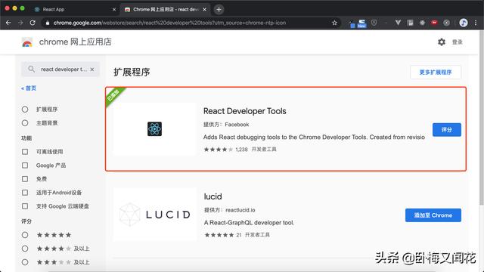Click 提供方: reactlucid.io text
This screenshot has height=272, width=484.
point(229,210)
